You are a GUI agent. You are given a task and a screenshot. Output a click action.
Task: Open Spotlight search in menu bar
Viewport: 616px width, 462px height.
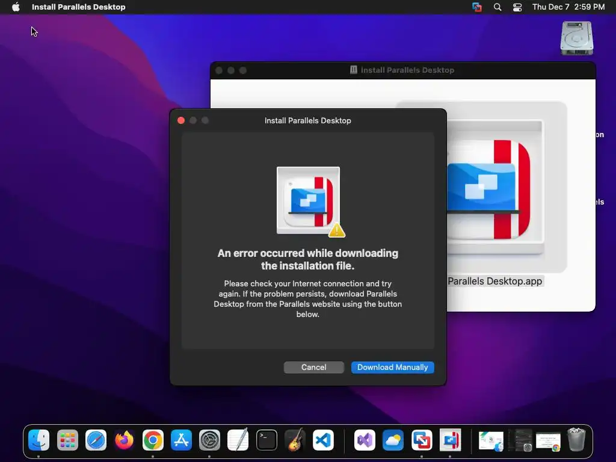click(x=497, y=7)
